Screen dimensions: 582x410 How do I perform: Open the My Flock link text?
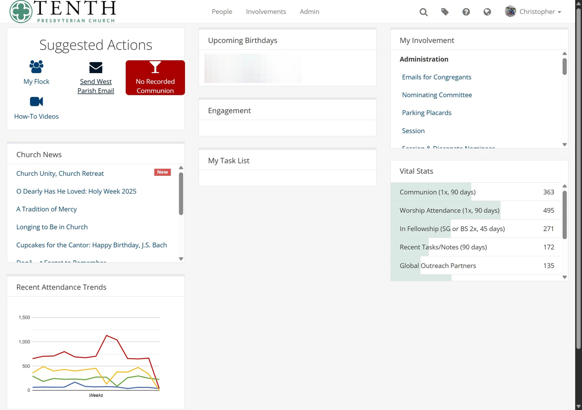click(x=36, y=81)
